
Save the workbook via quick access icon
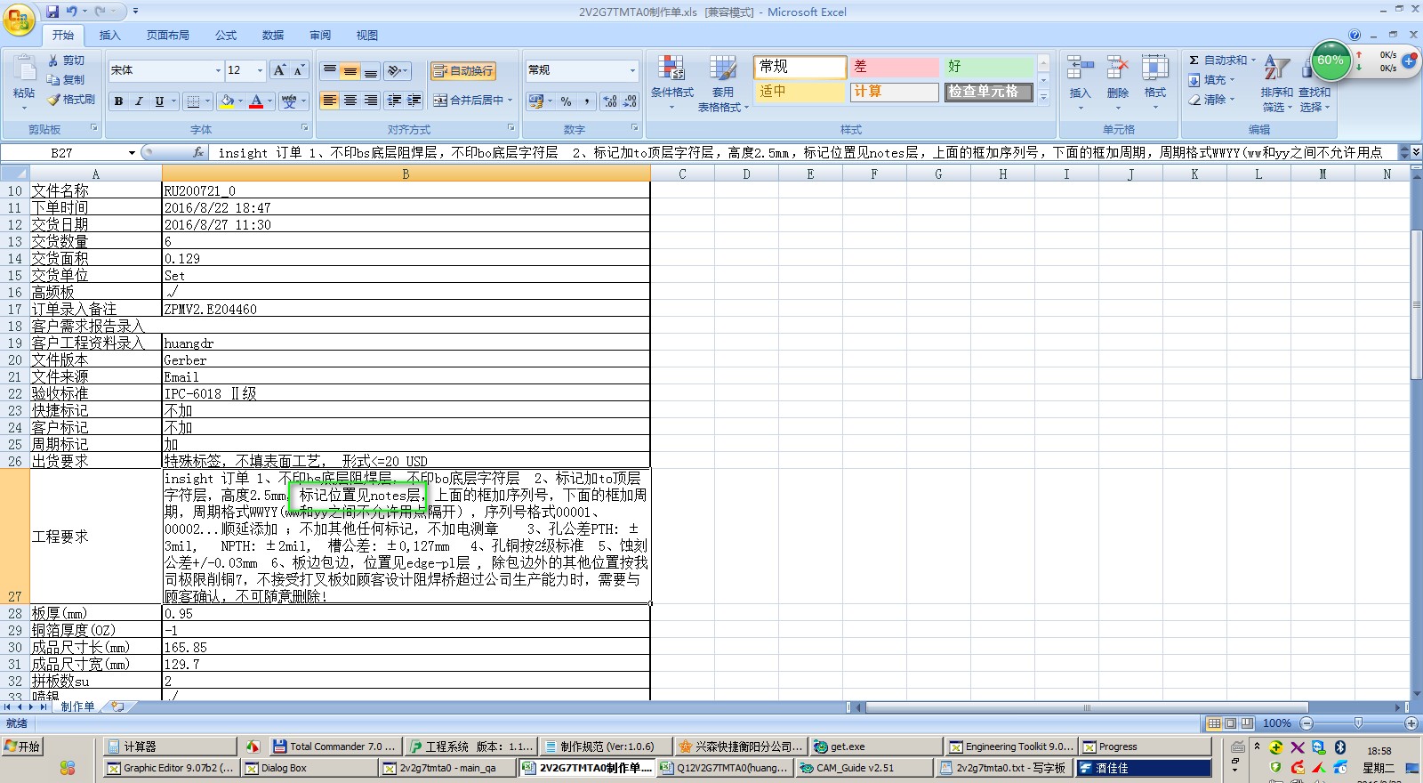pos(52,12)
